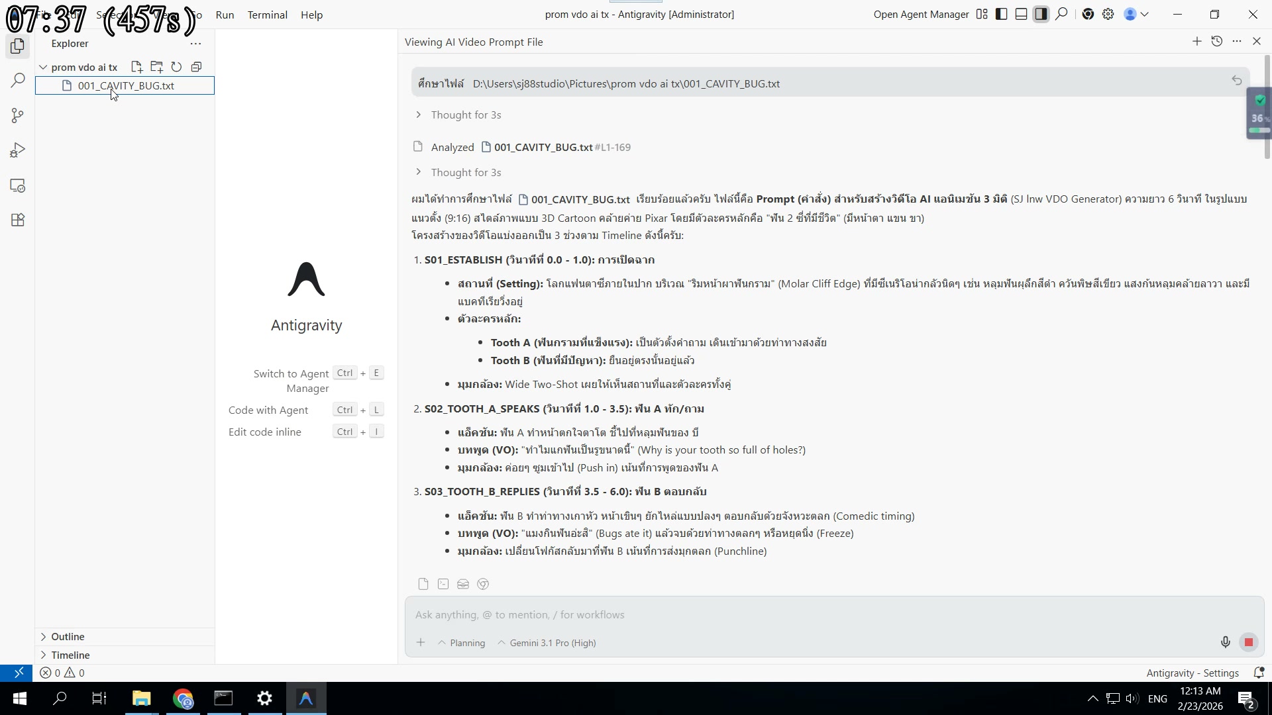The height and width of the screenshot is (715, 1272).
Task: Click the microphone voice input icon
Action: tap(1225, 642)
